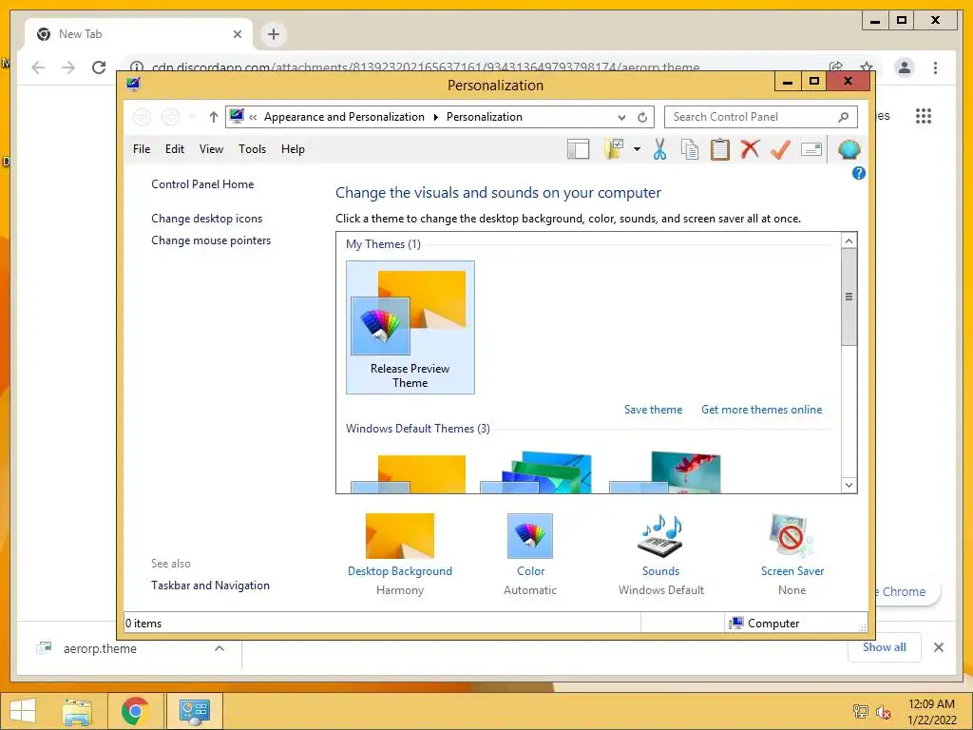This screenshot has width=973, height=730.
Task: Close the Chrome New Tab tab
Action: [237, 34]
